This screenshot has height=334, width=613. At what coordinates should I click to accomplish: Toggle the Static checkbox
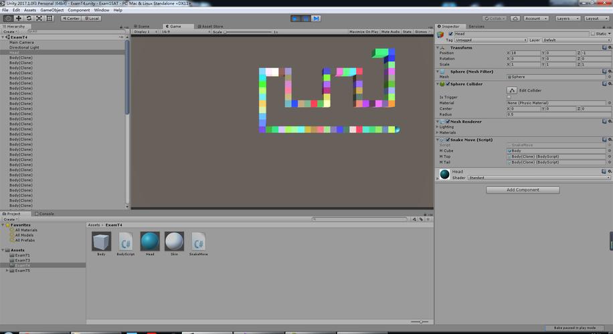pos(593,34)
